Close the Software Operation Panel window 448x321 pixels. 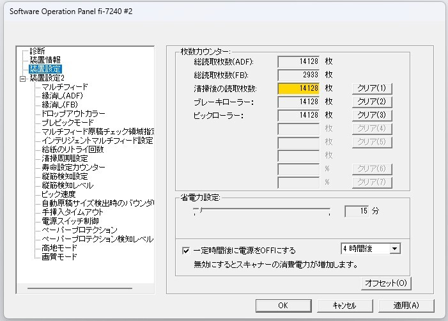coord(433,10)
